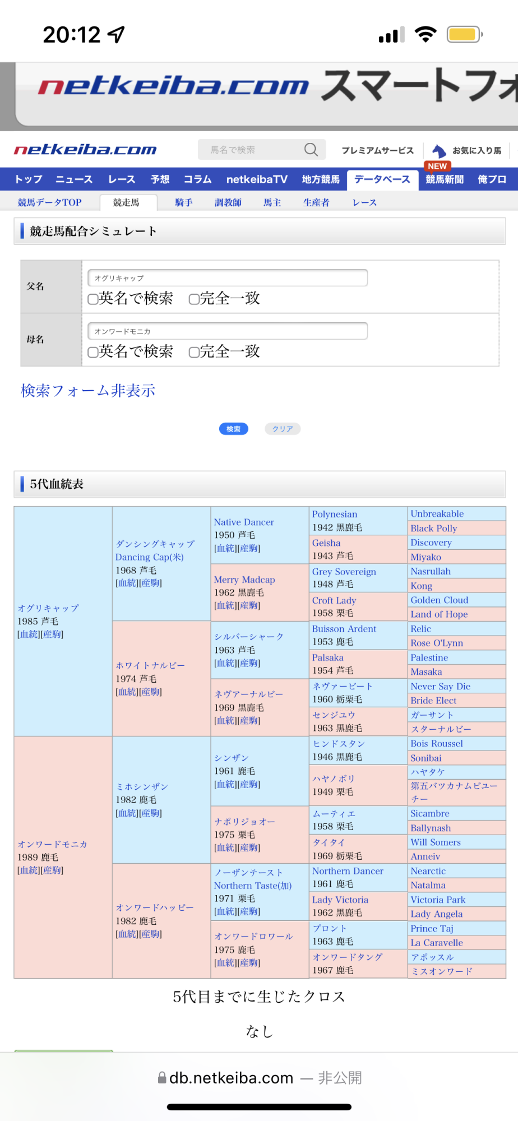
Task: Open 予想 in main navigation
Action: point(160,179)
